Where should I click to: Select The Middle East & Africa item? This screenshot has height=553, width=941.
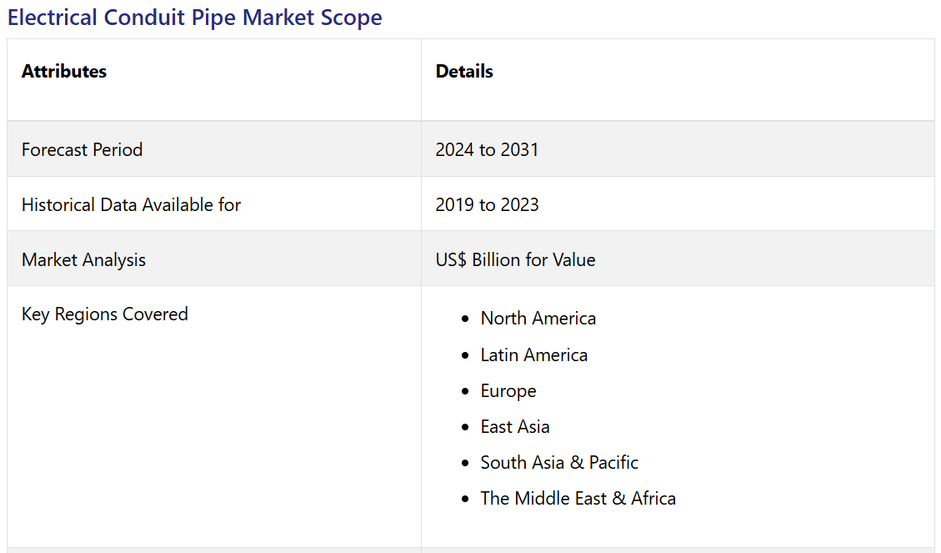(x=578, y=499)
